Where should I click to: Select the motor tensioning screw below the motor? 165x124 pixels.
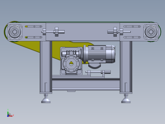pos(98,72)
